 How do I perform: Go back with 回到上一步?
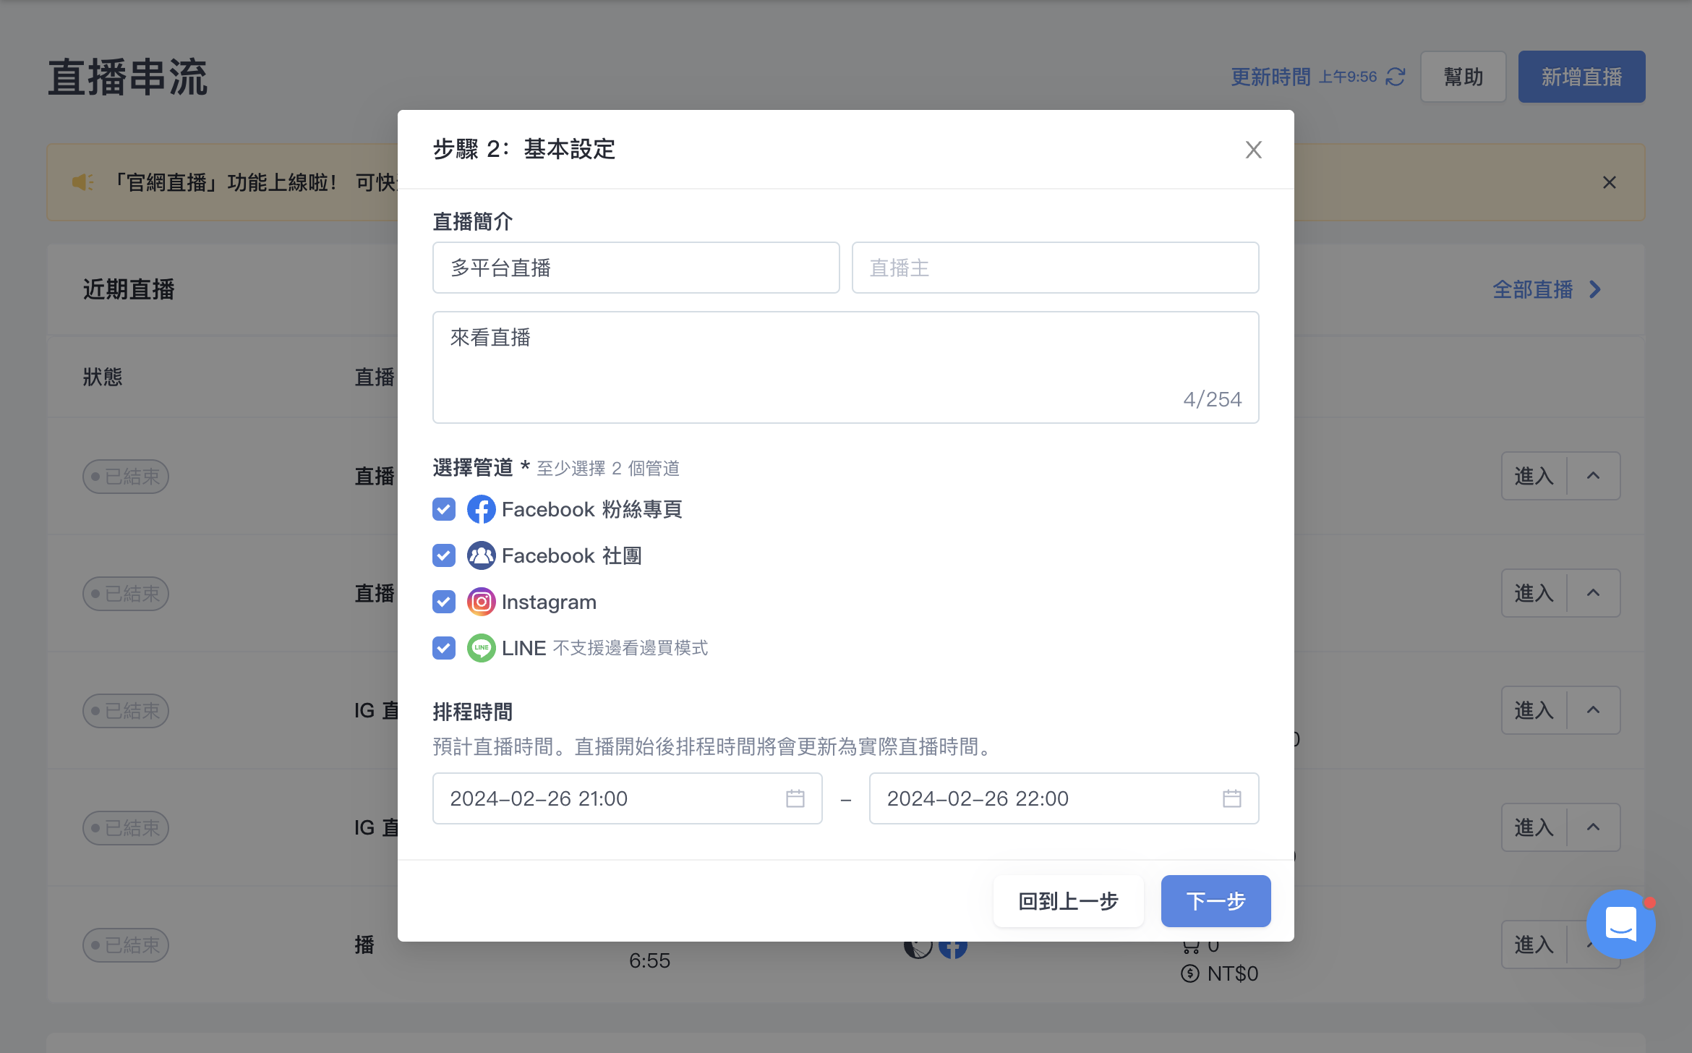coord(1068,901)
